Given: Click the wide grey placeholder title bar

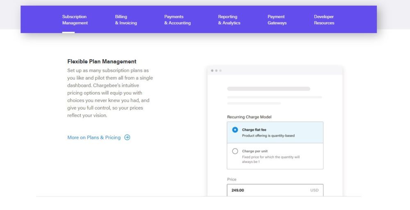Looking at the screenshot, I should (x=269, y=89).
